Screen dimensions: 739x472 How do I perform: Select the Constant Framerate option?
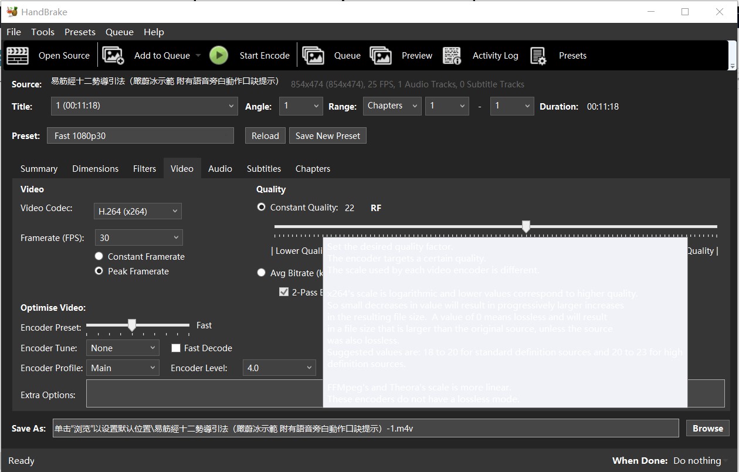(99, 256)
